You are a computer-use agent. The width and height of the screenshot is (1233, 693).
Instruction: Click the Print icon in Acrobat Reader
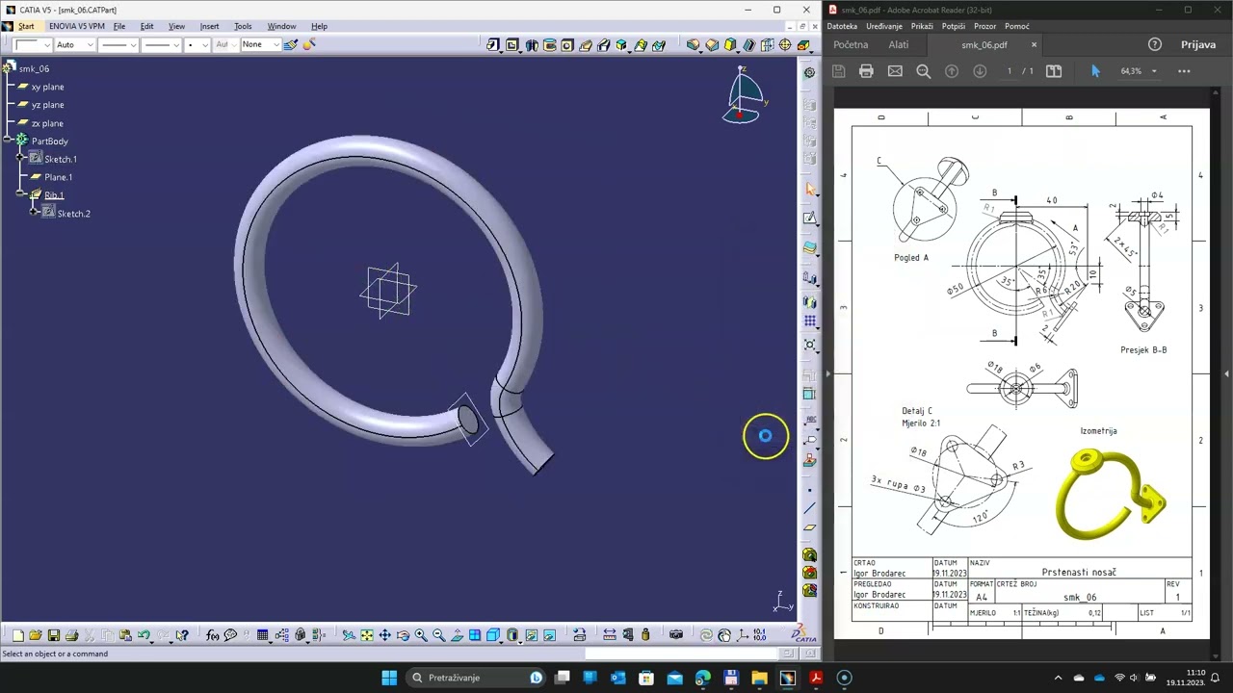[x=866, y=71]
